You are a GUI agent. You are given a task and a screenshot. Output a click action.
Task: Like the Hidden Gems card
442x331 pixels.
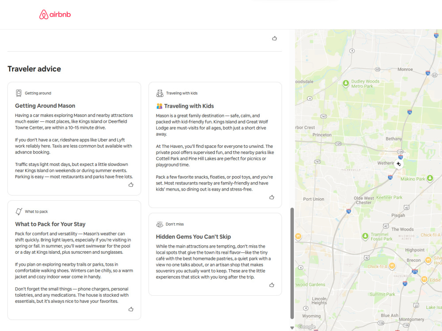click(x=272, y=285)
